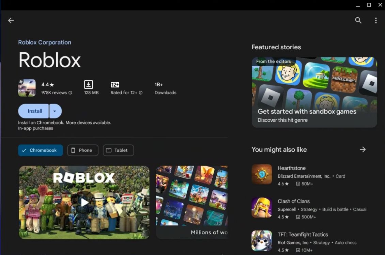Click the Clash of Clans app icon
This screenshot has height=255, width=385.
pyautogui.click(x=262, y=207)
